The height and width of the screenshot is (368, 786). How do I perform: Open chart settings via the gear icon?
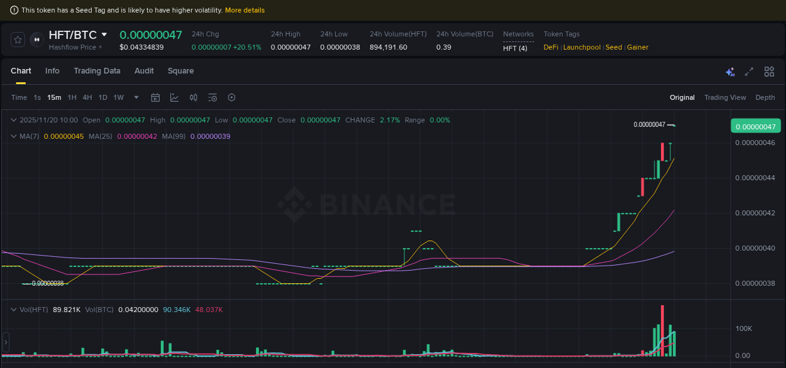click(x=231, y=97)
